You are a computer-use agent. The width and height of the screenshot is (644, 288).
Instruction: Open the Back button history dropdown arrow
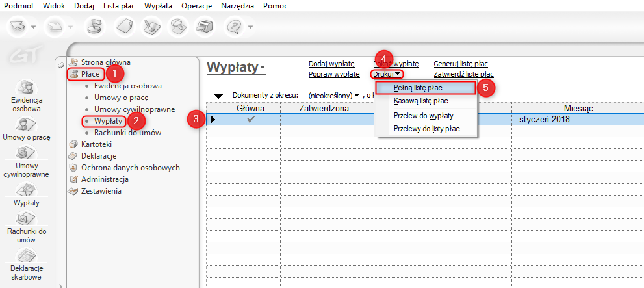coord(34,27)
